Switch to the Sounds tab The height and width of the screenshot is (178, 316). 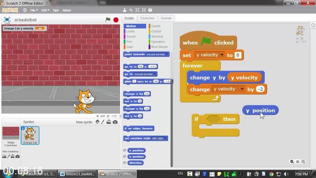166,18
